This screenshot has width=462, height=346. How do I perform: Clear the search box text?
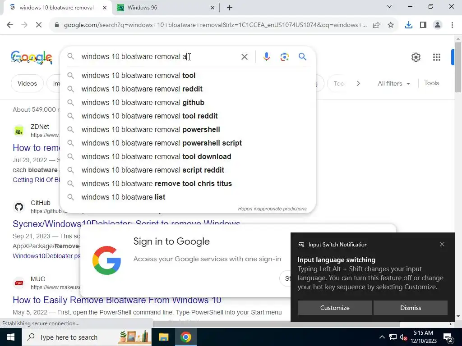(x=245, y=56)
